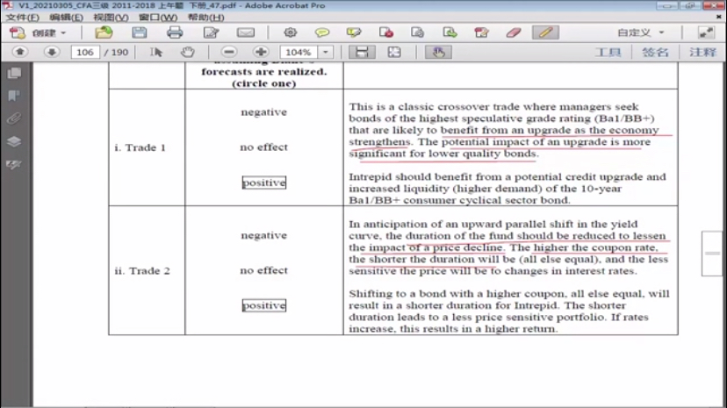The width and height of the screenshot is (727, 408).
Task: Open the Page Thumbnails panel
Action: point(14,74)
